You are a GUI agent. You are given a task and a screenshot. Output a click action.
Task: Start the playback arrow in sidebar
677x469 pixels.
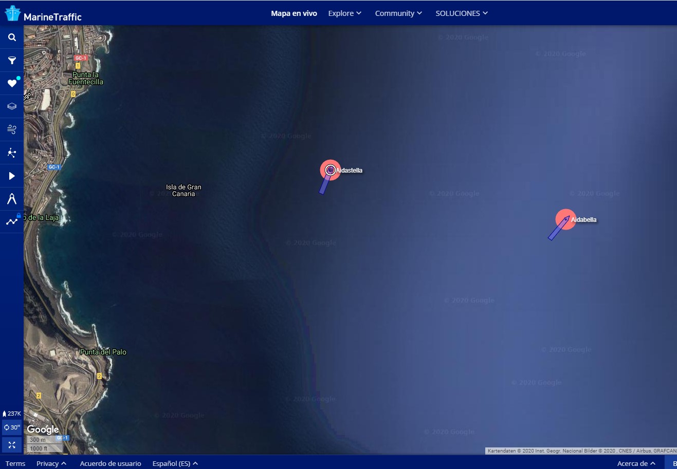tap(12, 176)
